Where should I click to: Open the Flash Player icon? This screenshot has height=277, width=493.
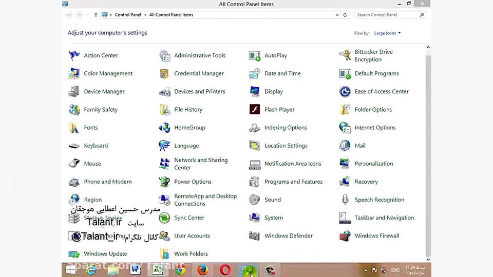coord(255,110)
